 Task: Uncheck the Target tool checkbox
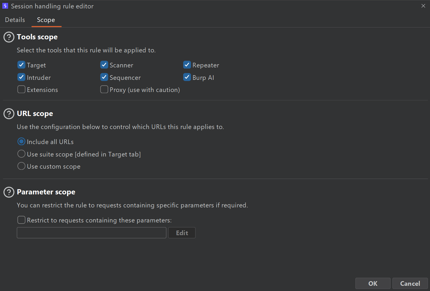pyautogui.click(x=21, y=65)
